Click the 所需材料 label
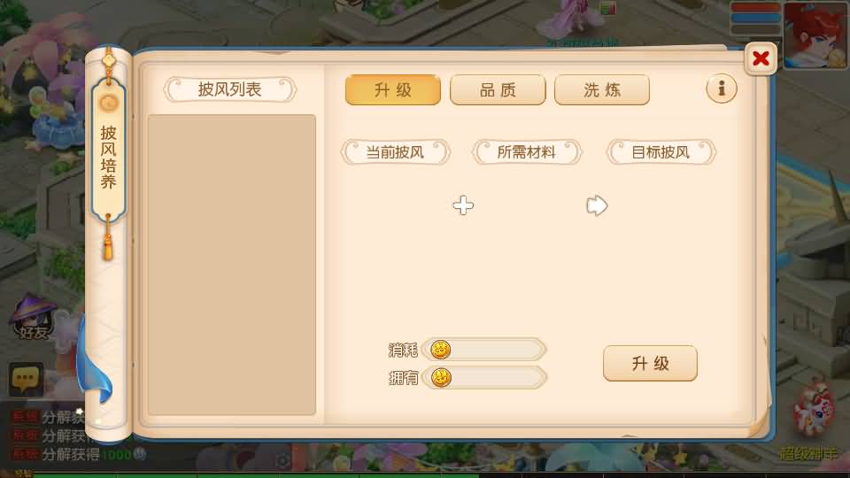This screenshot has width=850, height=478. coord(527,152)
